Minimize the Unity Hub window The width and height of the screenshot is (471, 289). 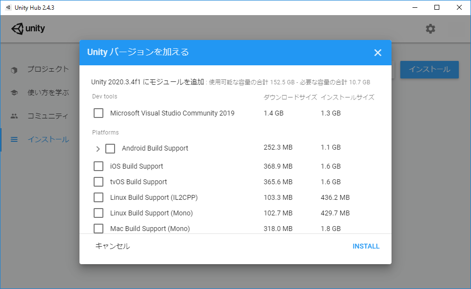tap(415, 7)
